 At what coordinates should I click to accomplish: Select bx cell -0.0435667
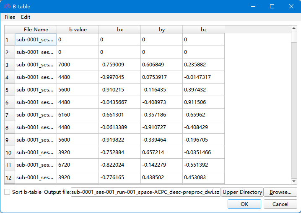[120, 102]
